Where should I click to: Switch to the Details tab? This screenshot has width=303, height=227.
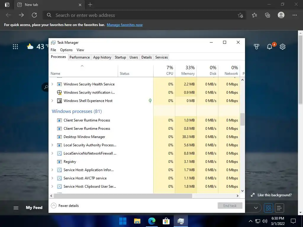pyautogui.click(x=146, y=57)
